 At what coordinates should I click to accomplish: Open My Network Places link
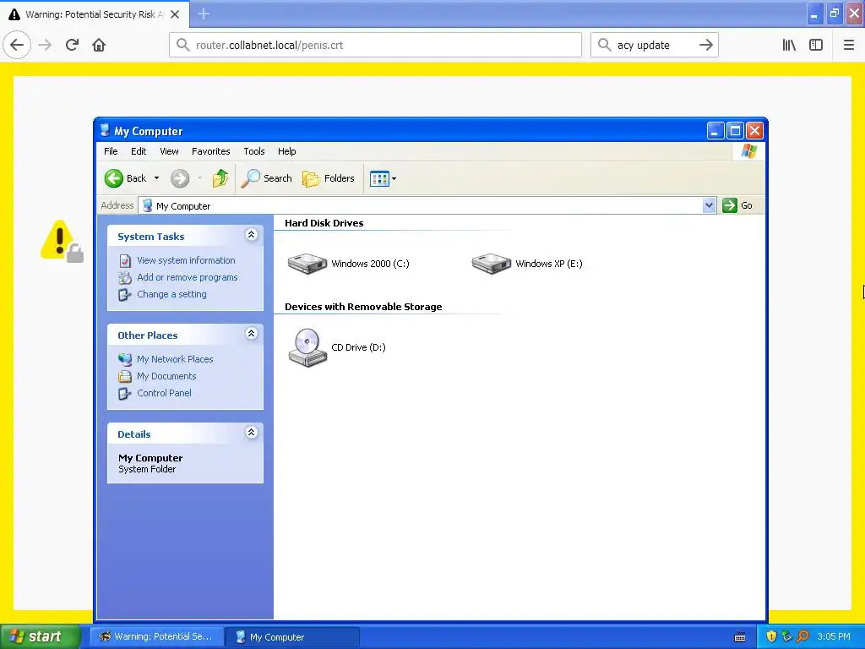pyautogui.click(x=175, y=359)
